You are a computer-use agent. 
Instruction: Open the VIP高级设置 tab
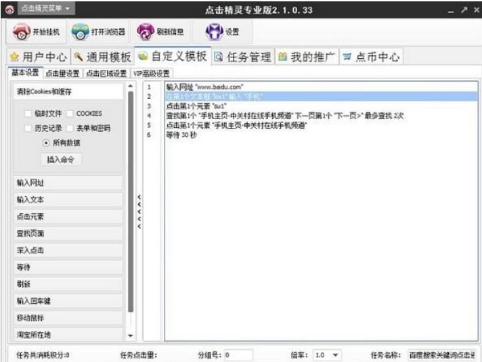click(151, 73)
